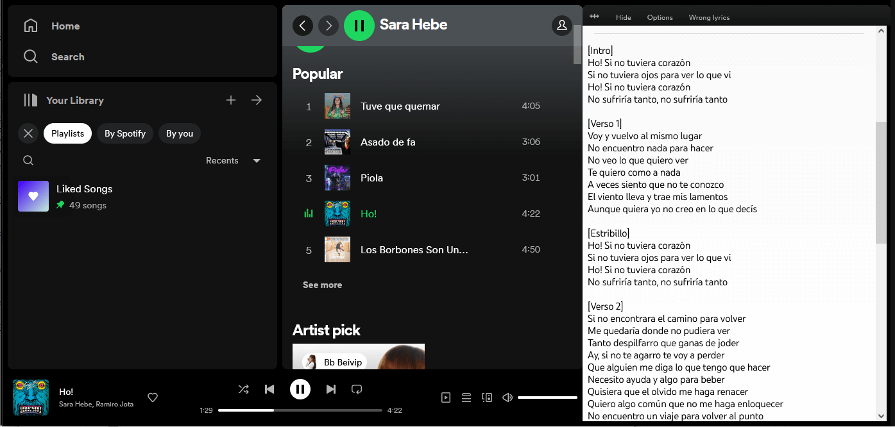
Task: Click Asado de fa album art
Action: 337,142
